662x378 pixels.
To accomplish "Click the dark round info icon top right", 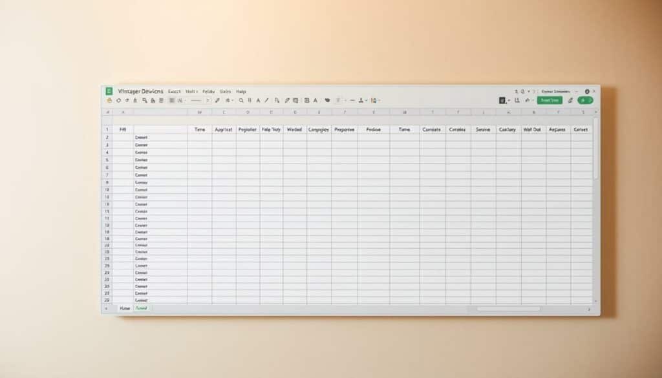I will tap(587, 91).
